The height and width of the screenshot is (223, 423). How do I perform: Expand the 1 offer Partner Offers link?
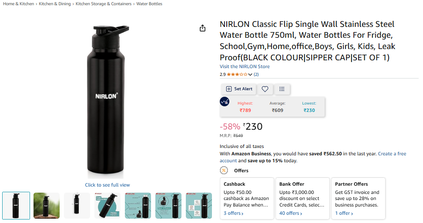[344, 213]
